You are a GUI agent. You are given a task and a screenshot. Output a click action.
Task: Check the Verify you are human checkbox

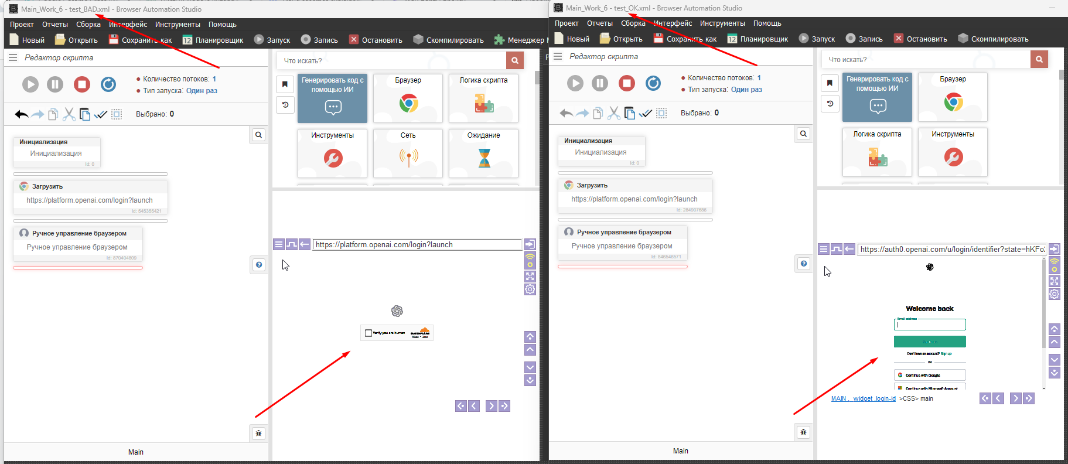[368, 333]
